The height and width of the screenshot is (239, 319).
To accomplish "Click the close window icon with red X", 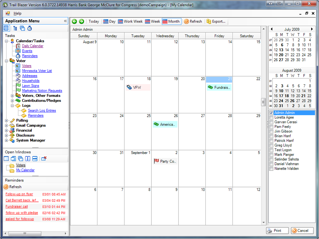I will coord(44,159).
